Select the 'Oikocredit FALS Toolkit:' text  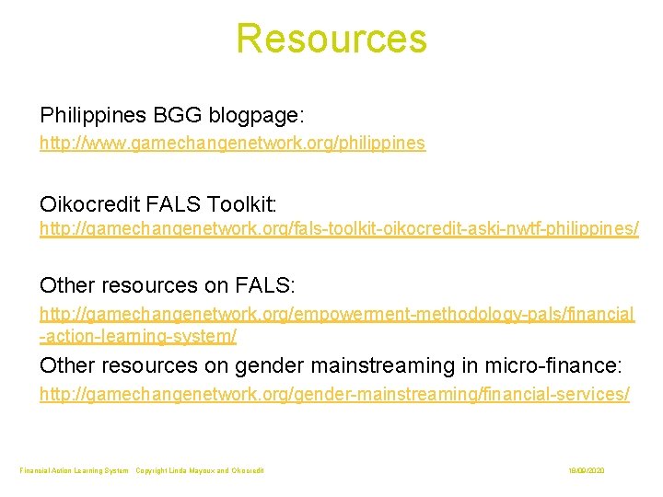[158, 204]
